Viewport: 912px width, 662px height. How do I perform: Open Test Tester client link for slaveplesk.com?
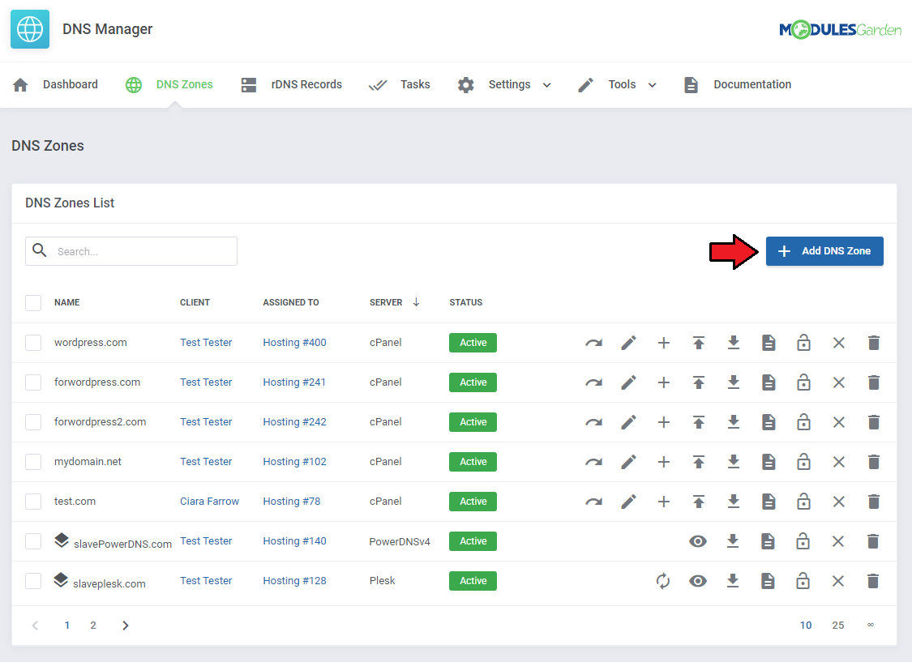206,581
